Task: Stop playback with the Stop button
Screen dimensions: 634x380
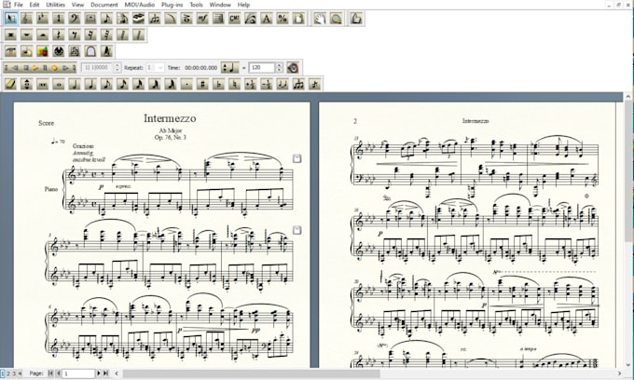Action: tap(25, 68)
